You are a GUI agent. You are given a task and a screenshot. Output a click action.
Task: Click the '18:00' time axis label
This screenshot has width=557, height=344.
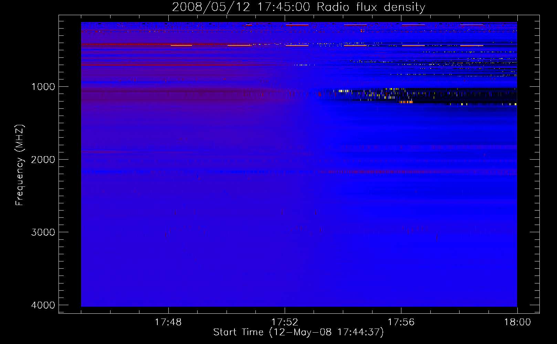(x=517, y=322)
